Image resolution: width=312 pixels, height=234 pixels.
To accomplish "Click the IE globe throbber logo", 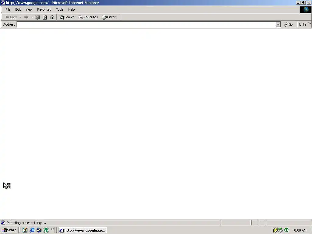I will click(305, 10).
